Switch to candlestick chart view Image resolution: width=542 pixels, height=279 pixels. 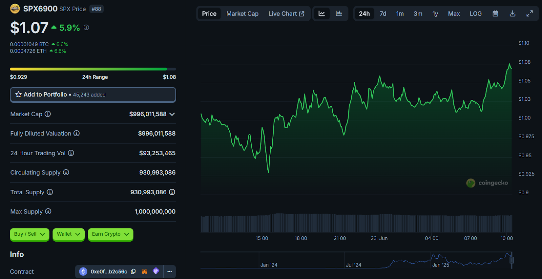click(339, 14)
